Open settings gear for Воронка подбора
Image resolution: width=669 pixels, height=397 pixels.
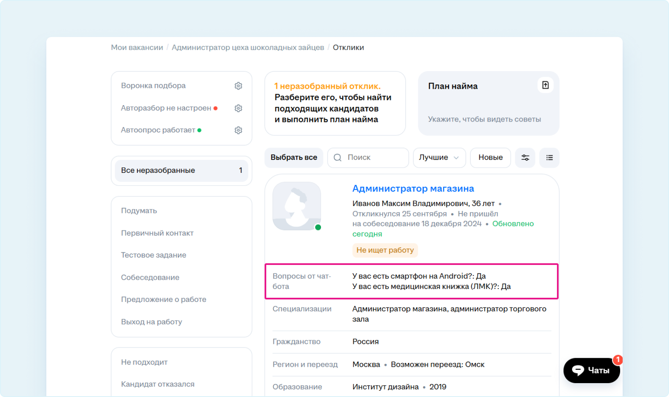tap(238, 86)
